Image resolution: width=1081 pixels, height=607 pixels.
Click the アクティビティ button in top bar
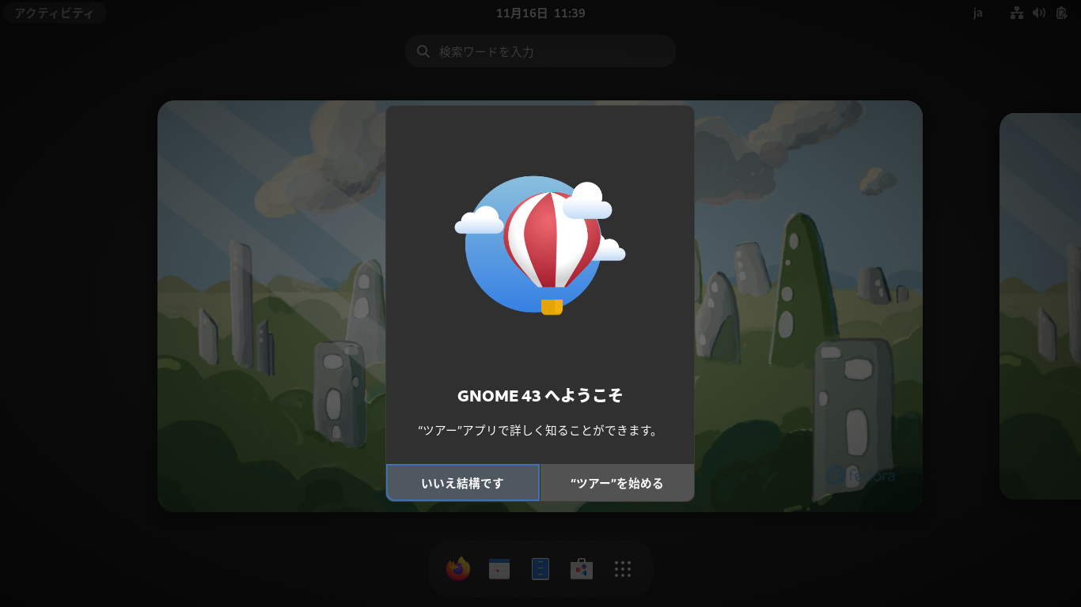54,13
